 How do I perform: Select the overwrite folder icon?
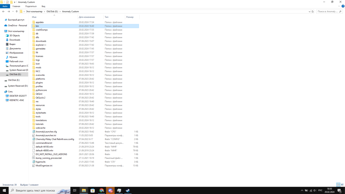33,75
